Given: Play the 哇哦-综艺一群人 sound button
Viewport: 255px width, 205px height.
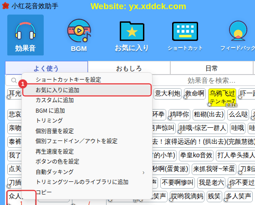Looking at the screenshot, I should point(203,128).
